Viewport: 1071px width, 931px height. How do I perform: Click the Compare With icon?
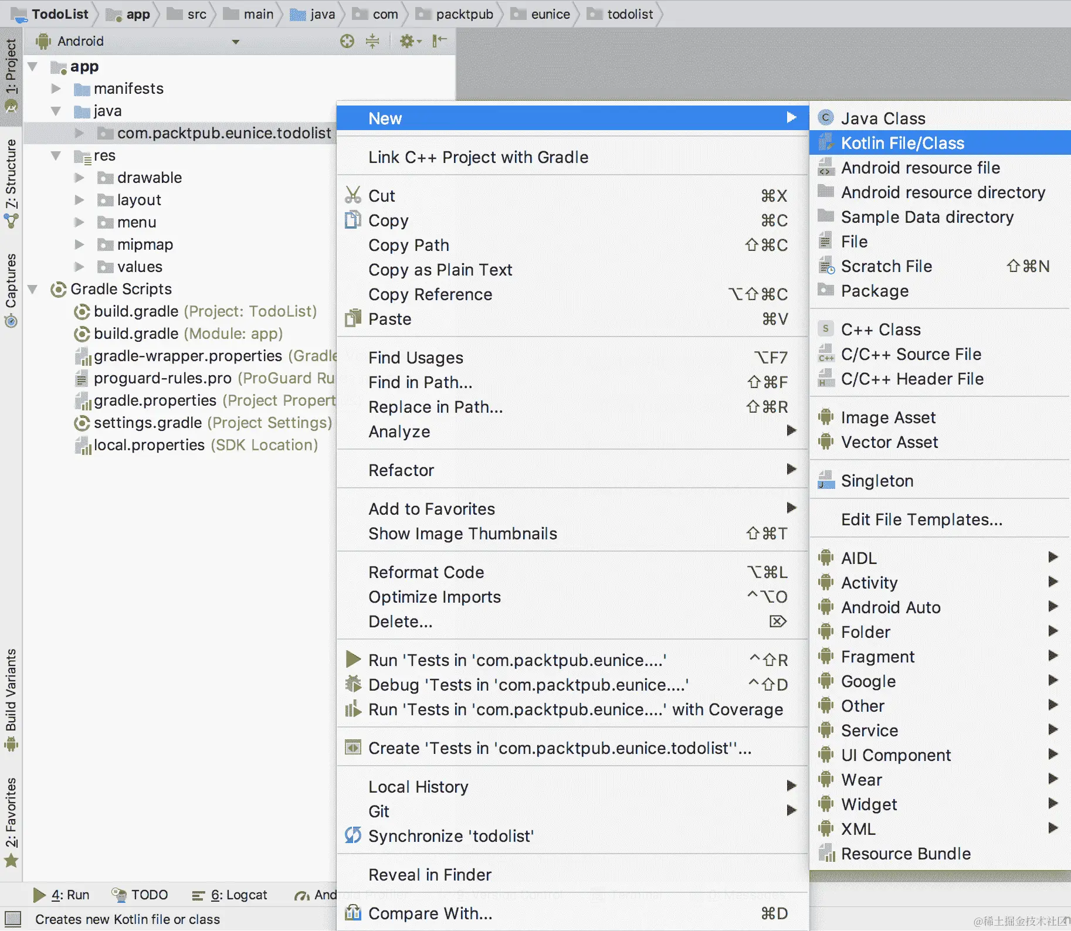(x=353, y=913)
